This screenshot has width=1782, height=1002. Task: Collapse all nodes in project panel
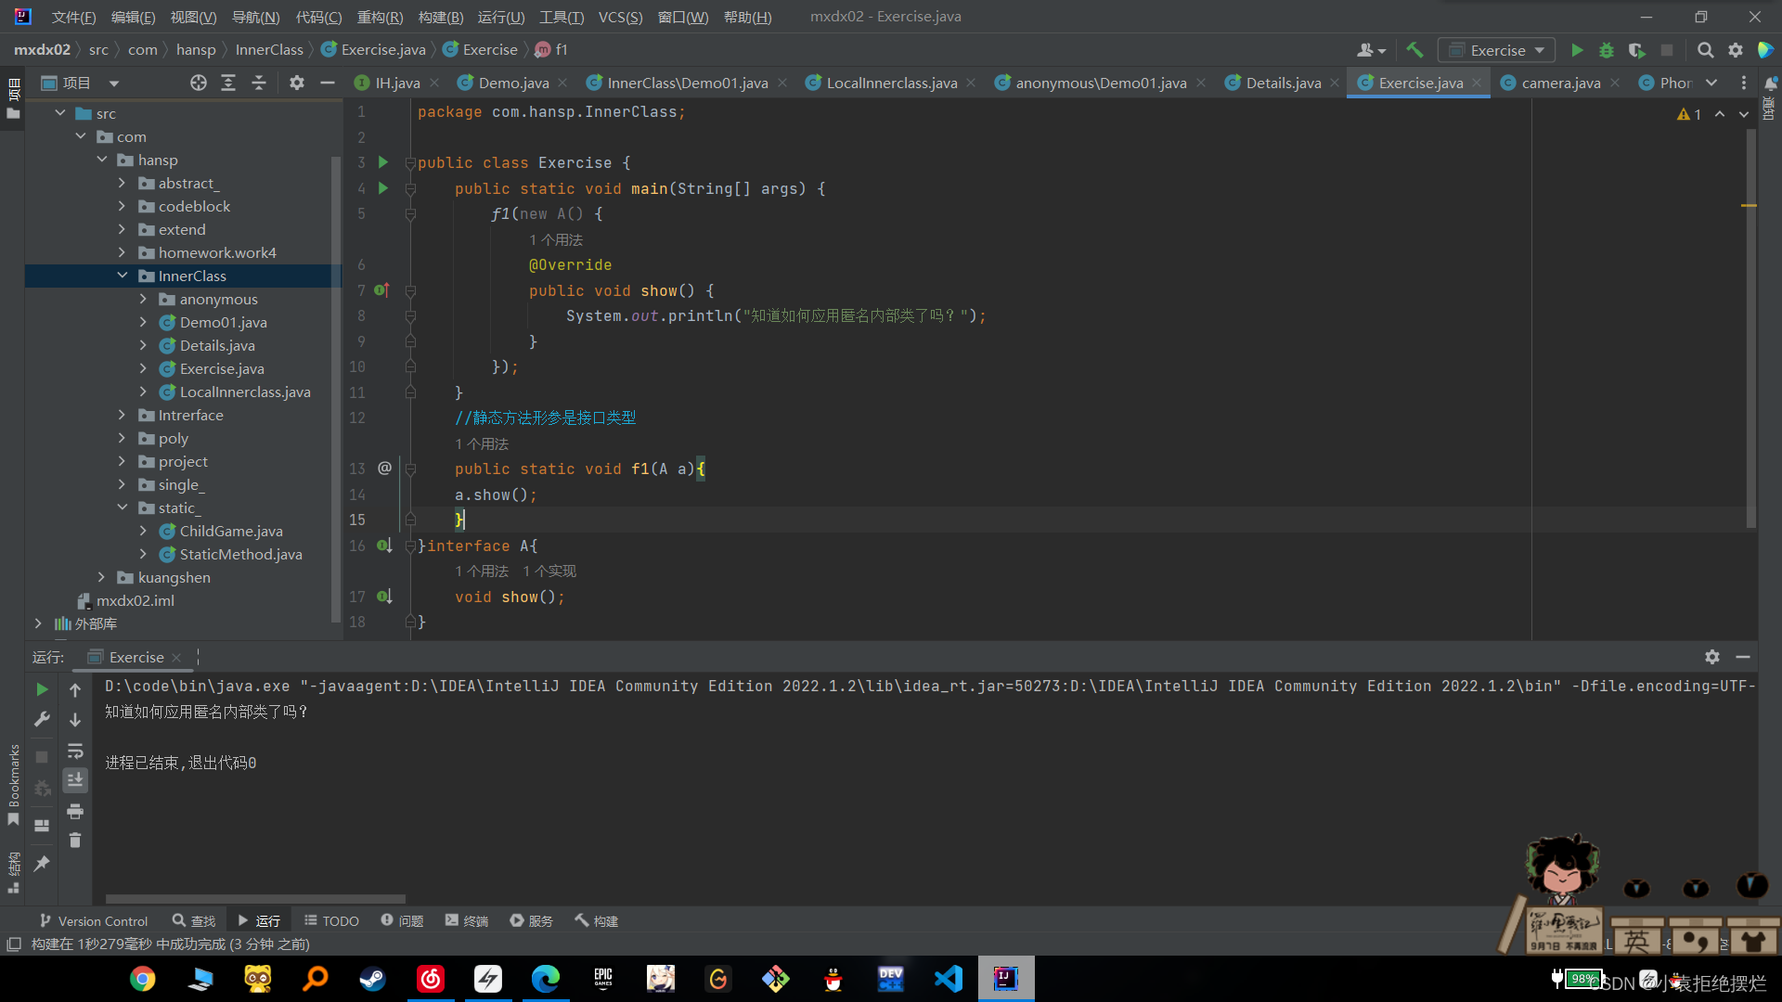coord(259,83)
